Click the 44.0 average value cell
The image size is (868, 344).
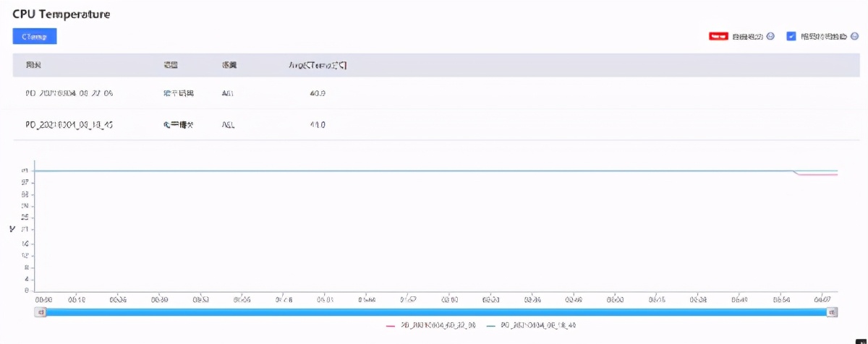pos(317,124)
